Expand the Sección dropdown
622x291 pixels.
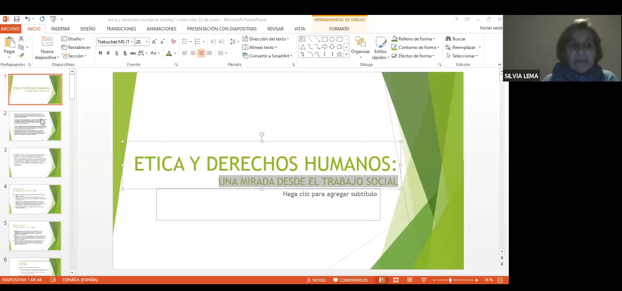coord(74,56)
